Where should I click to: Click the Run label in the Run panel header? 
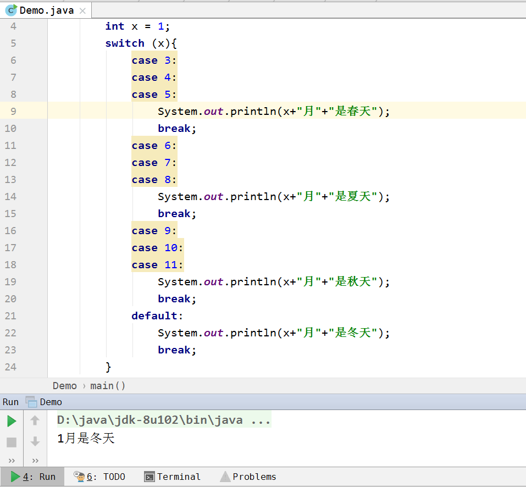pos(10,402)
